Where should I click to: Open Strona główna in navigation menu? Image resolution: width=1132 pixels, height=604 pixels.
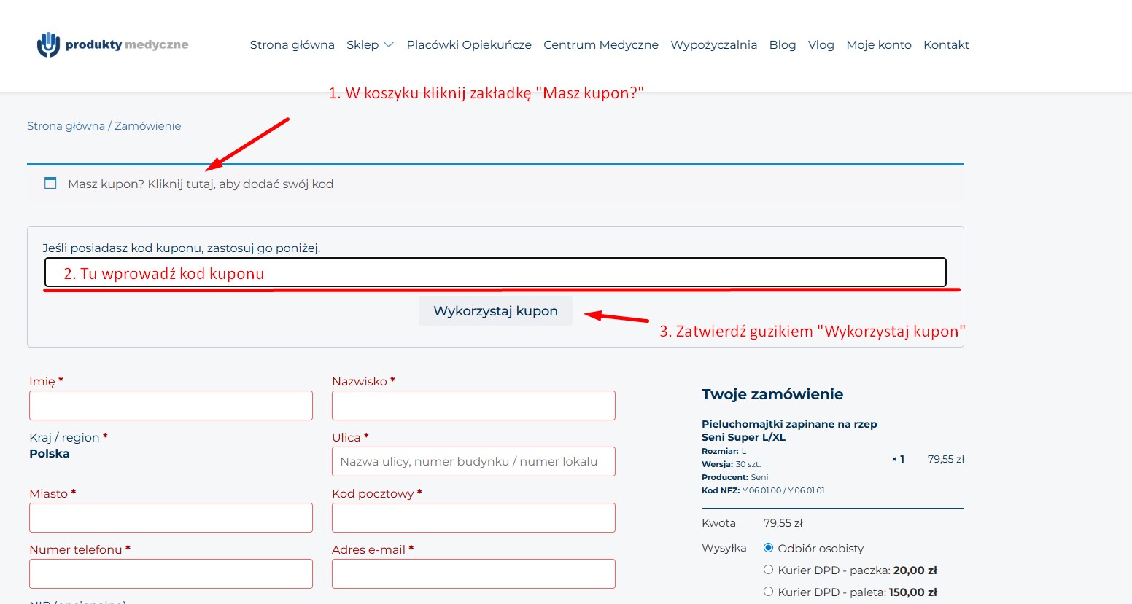(x=292, y=44)
